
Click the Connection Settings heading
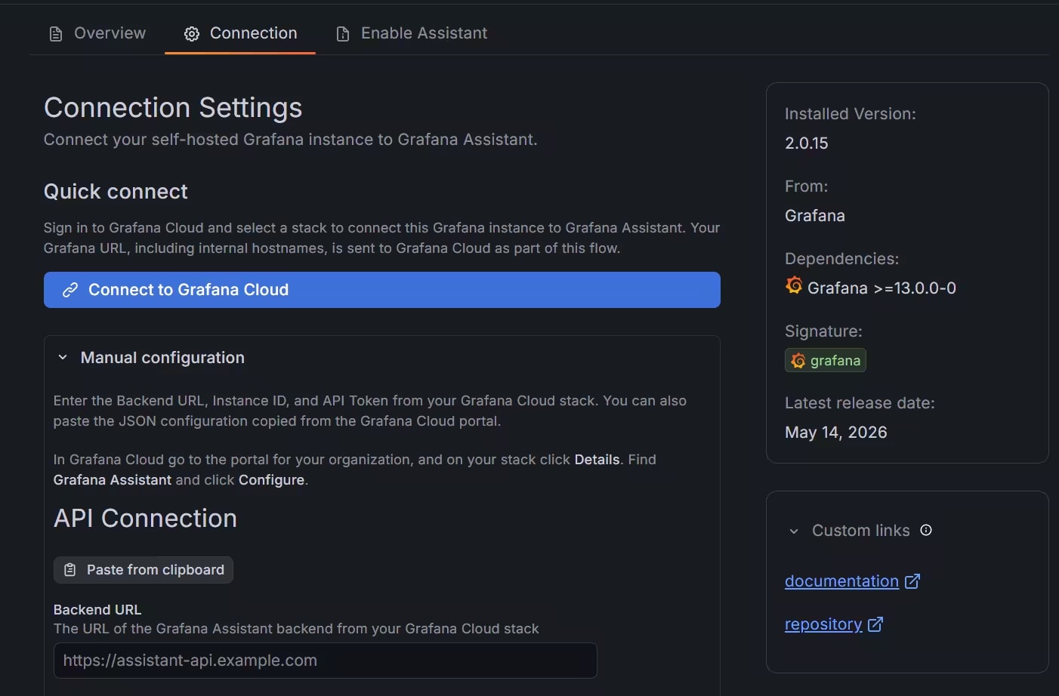point(173,108)
